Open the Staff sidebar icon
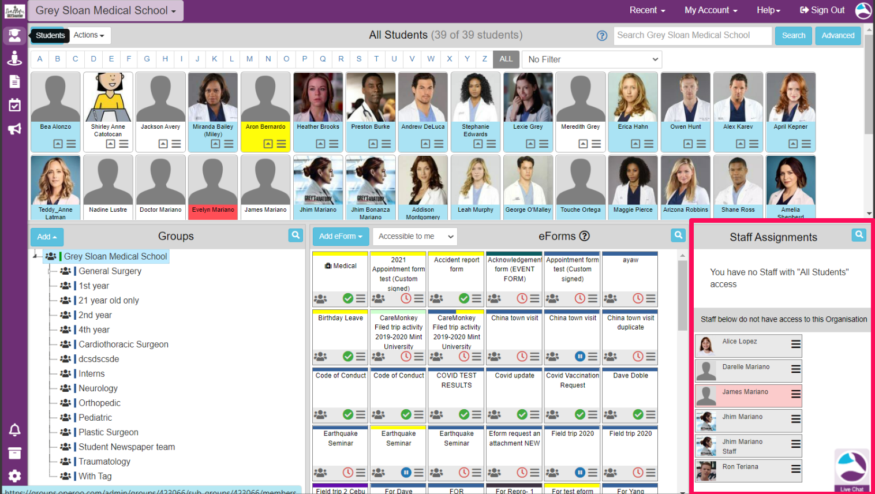 [14, 58]
